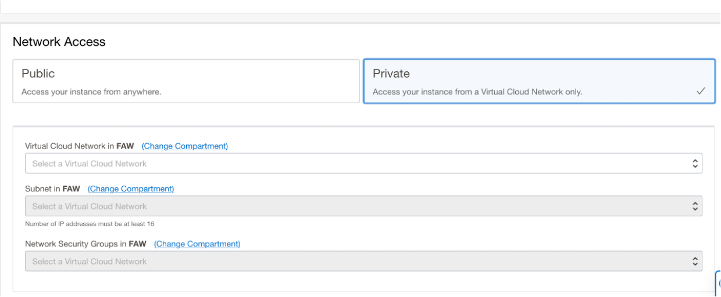Click the checkmark icon in Private card
The height and width of the screenshot is (297, 721).
tap(701, 91)
